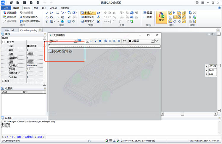Image resolution: width=222 pixels, height=144 pixels.
Task: Select the spline curve tool
Action: tap(47, 21)
